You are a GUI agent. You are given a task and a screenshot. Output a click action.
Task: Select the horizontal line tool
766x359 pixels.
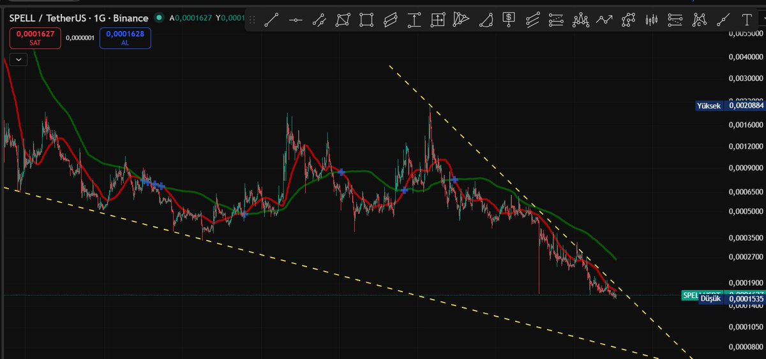(296, 20)
